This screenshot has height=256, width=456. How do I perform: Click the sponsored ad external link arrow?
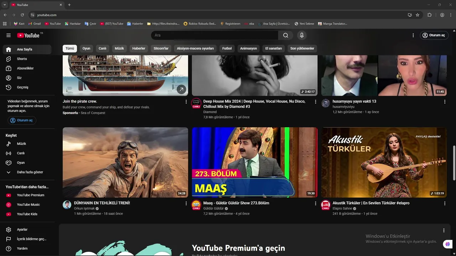(x=181, y=89)
